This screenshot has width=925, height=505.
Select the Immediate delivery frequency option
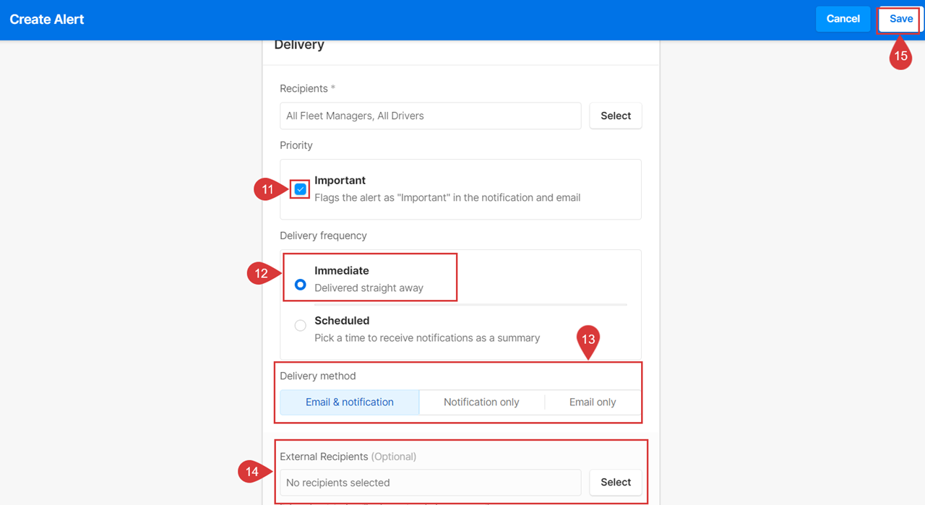point(300,285)
